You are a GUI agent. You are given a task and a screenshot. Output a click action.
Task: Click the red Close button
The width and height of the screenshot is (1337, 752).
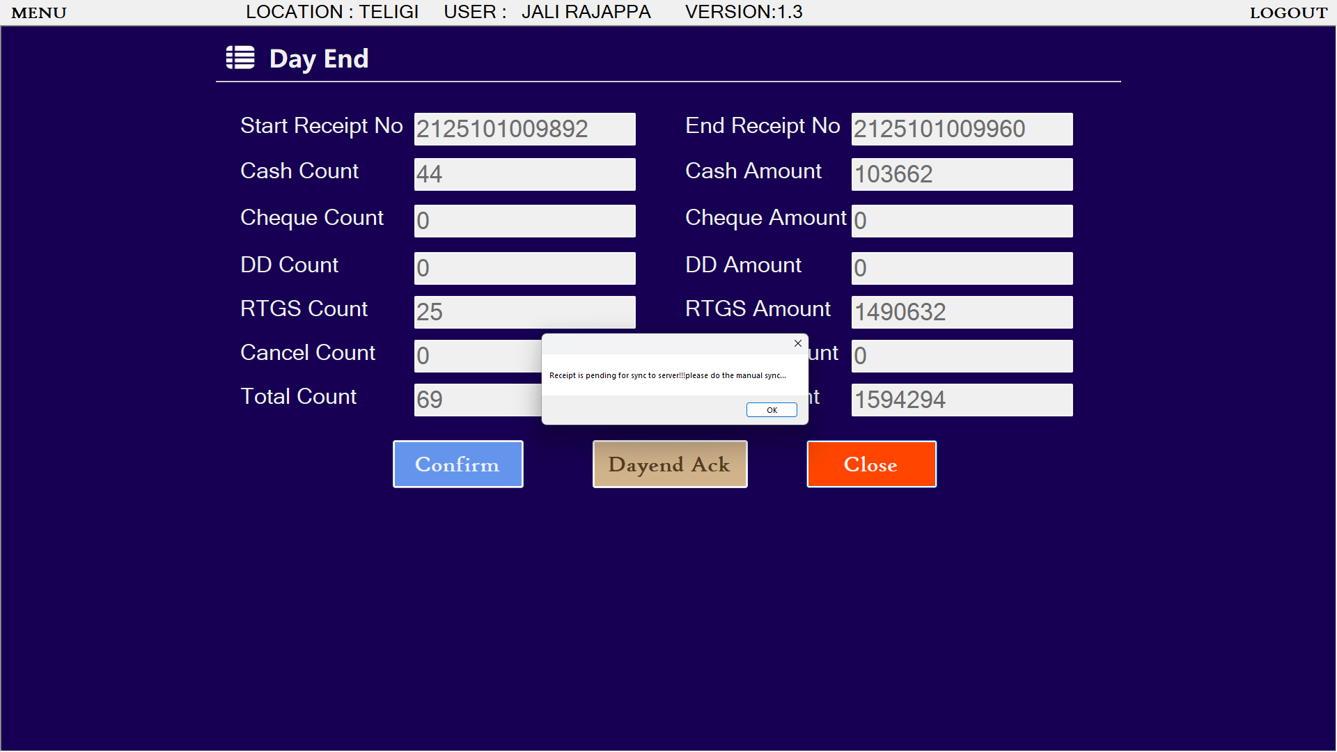[871, 464]
